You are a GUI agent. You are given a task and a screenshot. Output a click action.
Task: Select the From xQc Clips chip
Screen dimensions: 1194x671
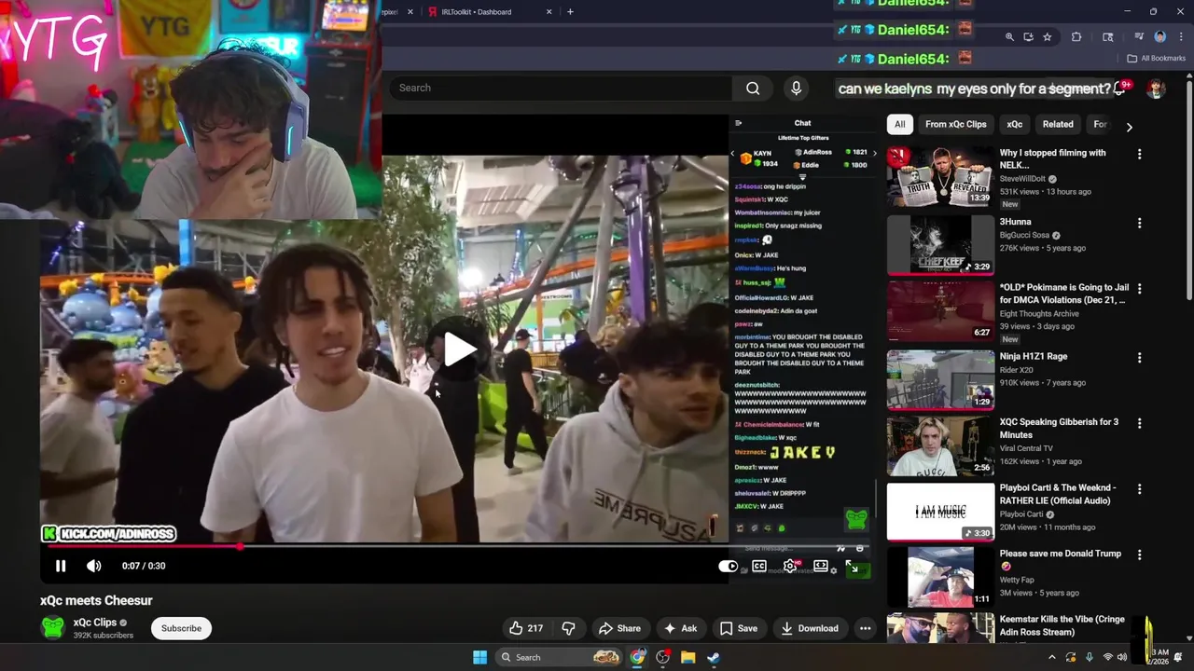(x=955, y=124)
